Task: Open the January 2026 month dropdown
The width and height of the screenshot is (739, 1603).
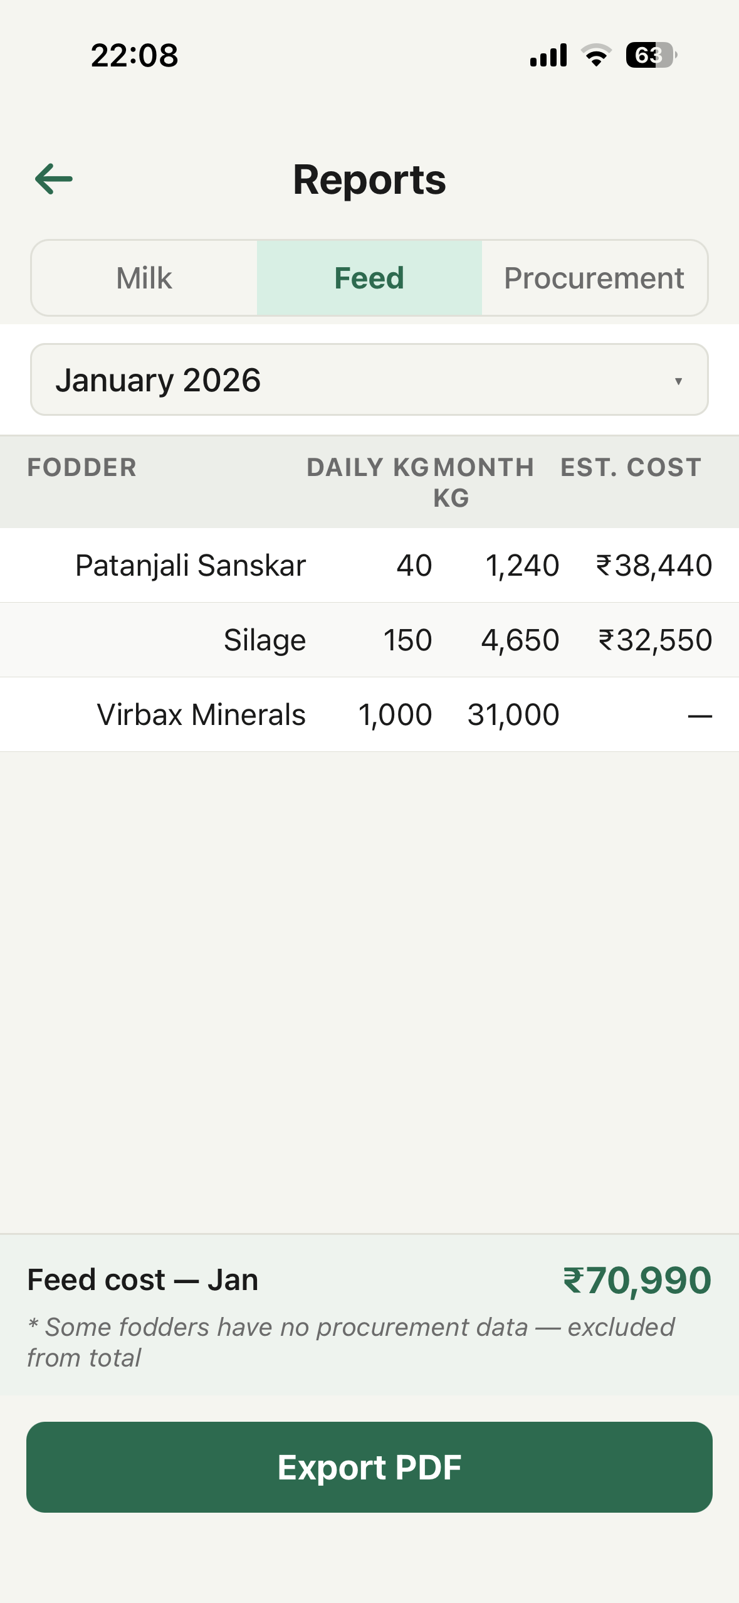Action: click(369, 380)
